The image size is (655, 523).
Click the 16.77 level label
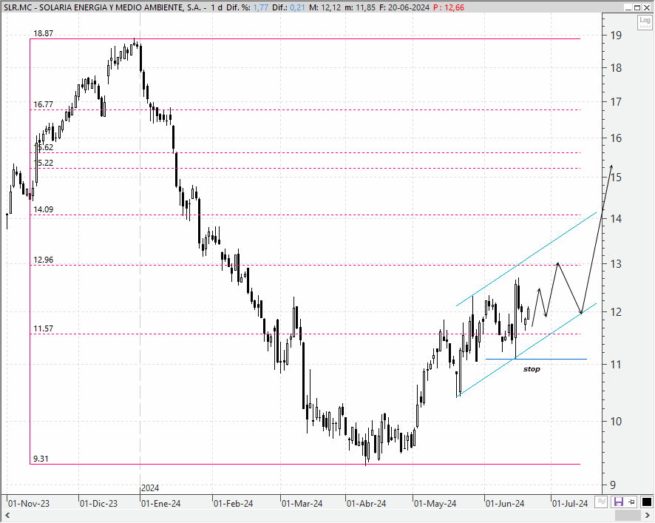43,104
